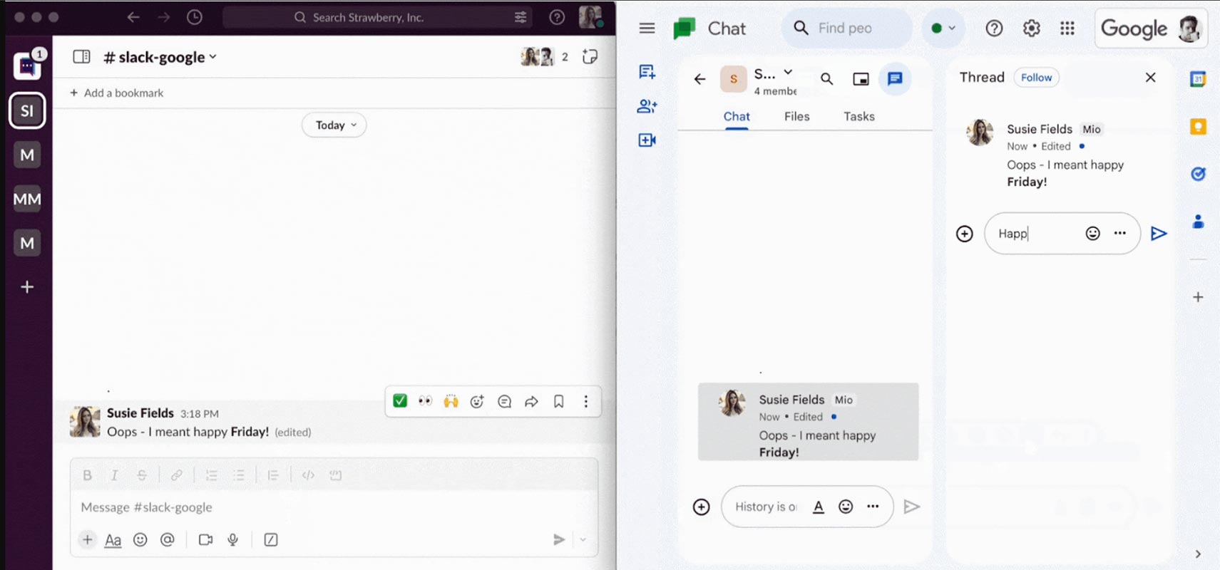Open Slack composer emoji picker
Screen dimensions: 1220x570
point(140,539)
